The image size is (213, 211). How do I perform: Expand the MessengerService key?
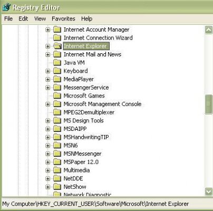(x=47, y=88)
